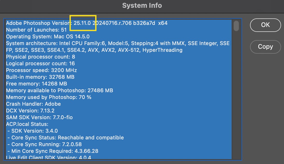Click the Memory available to Photoshop line
284x164 pixels.
(x=59, y=90)
